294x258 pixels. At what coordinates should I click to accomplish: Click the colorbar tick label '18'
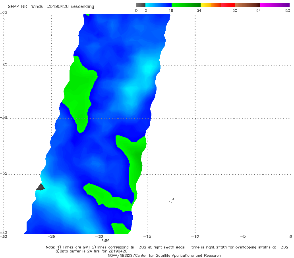click(x=171, y=11)
